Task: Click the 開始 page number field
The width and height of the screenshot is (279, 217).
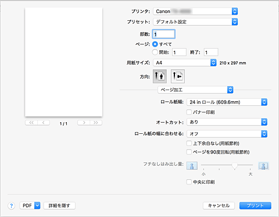Action: (x=179, y=52)
